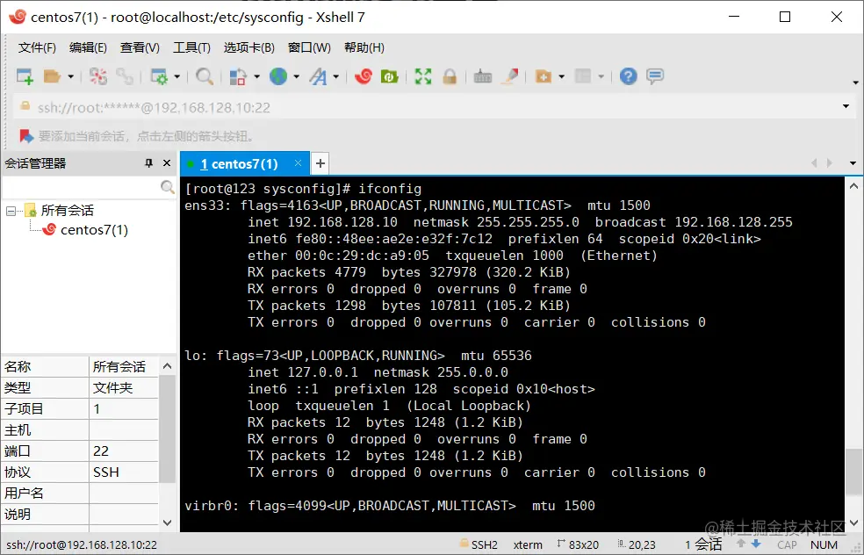Viewport: 864px width, 555px height.
Task: Click the status bar blue down arrow
Action: click(756, 544)
